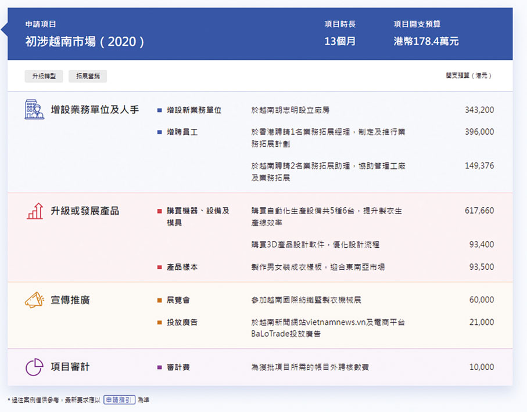Viewport: 527px width, 412px height.
Task: Click the 升級或發展產品 section heading
Action: point(85,211)
